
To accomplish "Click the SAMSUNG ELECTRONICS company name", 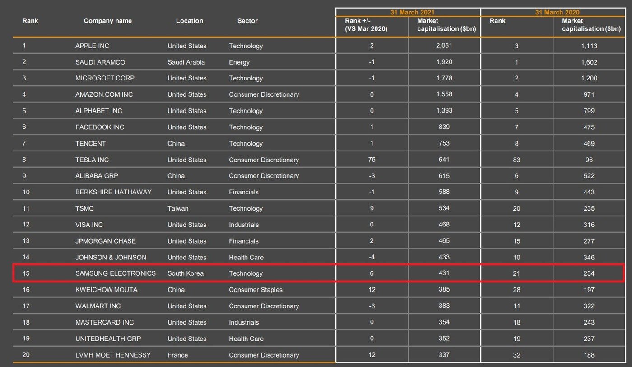I will click(x=115, y=273).
